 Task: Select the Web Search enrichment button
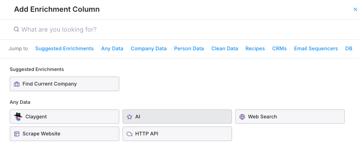(290, 117)
